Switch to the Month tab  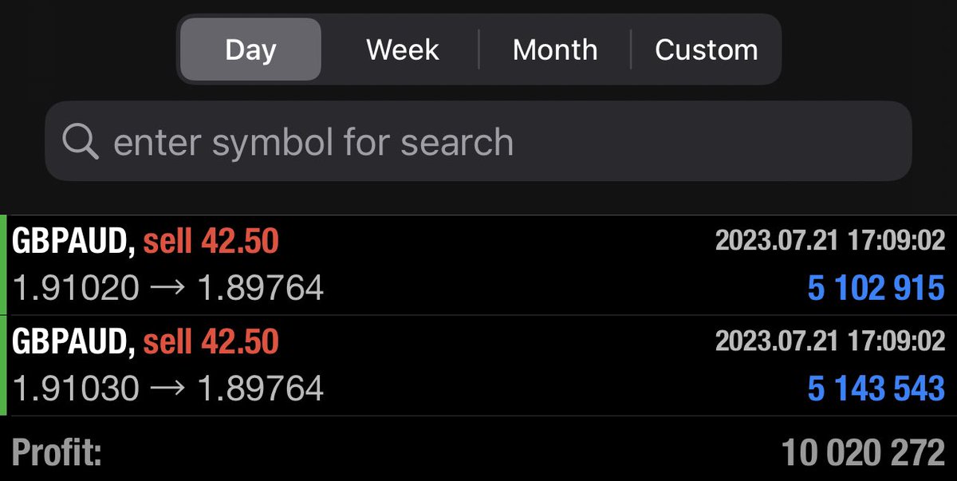[554, 49]
